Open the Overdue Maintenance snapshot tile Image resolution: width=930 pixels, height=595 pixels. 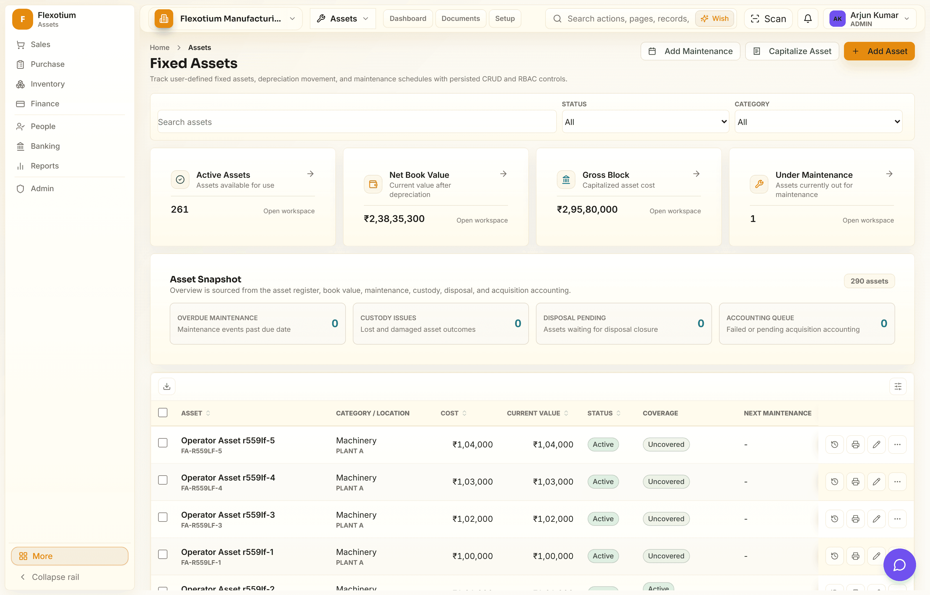(258, 324)
